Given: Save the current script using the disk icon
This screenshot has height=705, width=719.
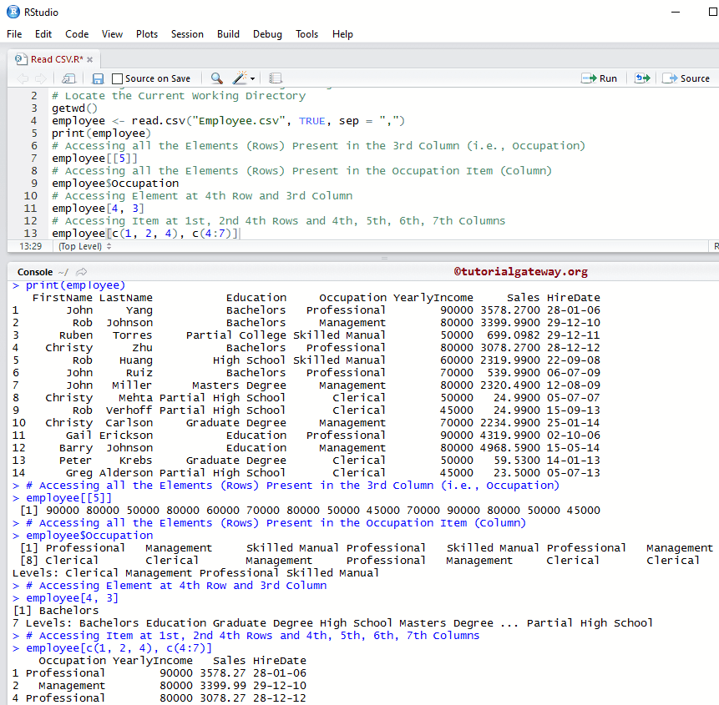Looking at the screenshot, I should point(99,78).
